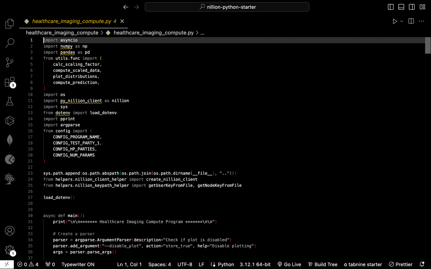Open Source Control view
The height and width of the screenshot is (269, 431).
pyautogui.click(x=10, y=62)
